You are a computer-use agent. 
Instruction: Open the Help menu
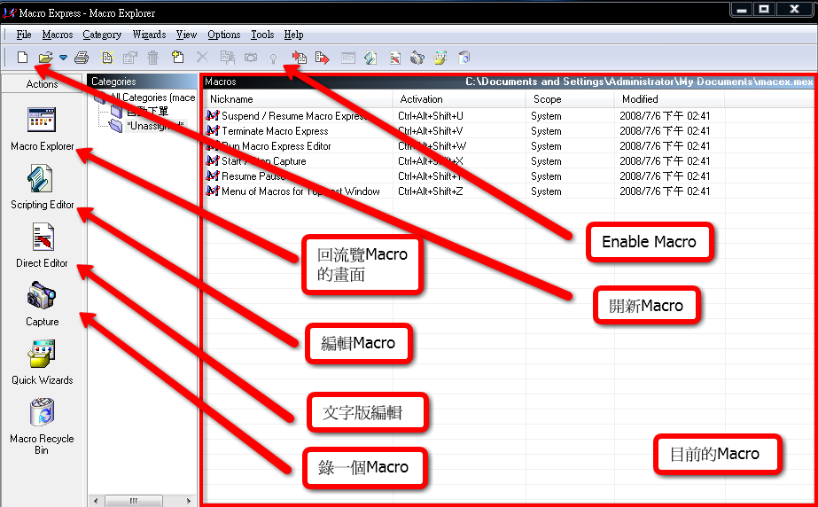pos(293,35)
